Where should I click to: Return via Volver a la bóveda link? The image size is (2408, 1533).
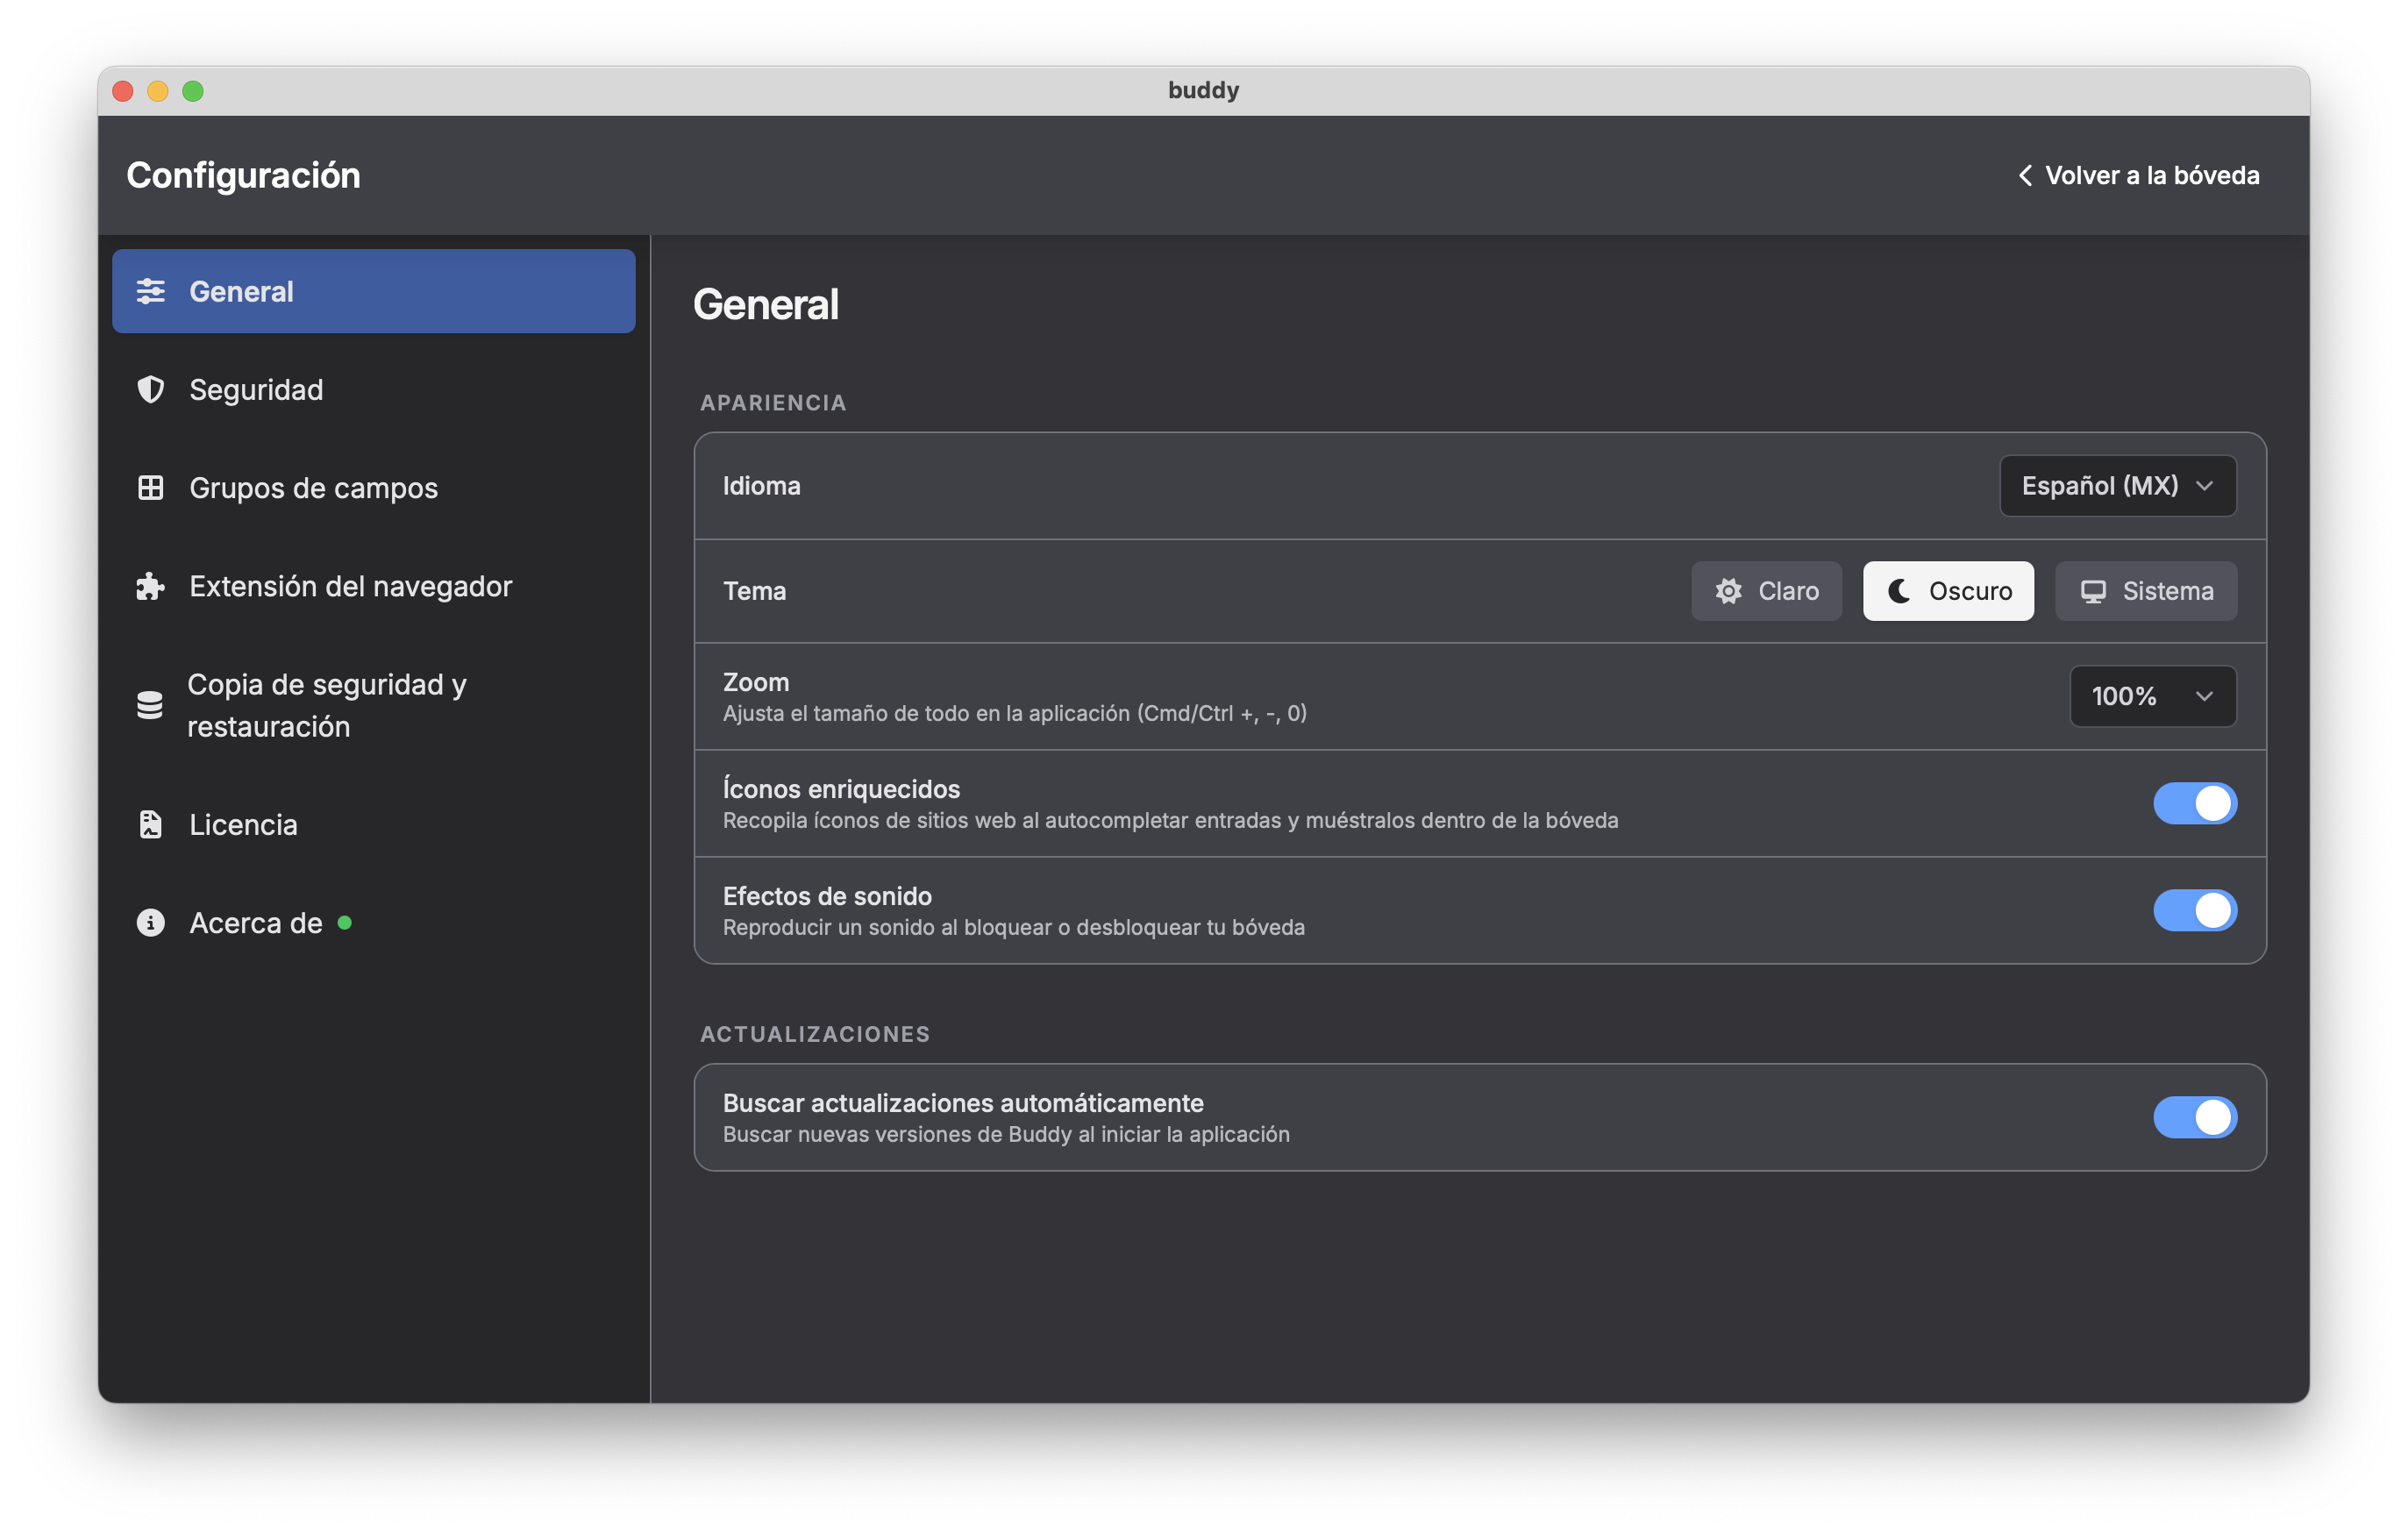pos(2138,175)
